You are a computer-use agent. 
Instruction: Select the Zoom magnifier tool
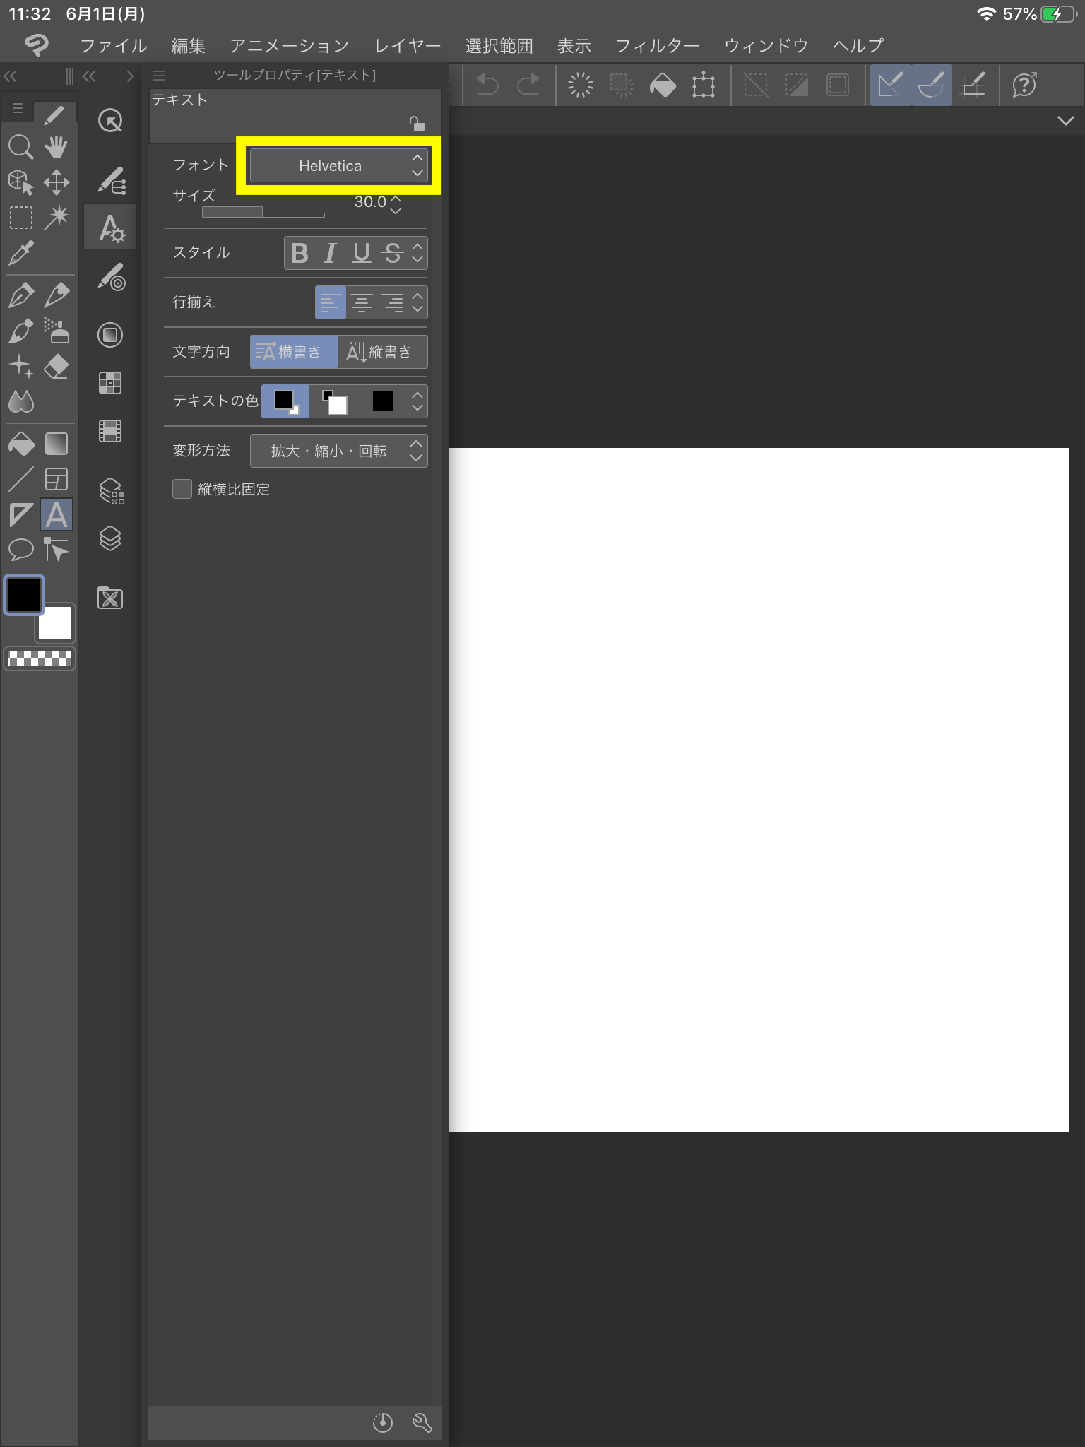(20, 147)
